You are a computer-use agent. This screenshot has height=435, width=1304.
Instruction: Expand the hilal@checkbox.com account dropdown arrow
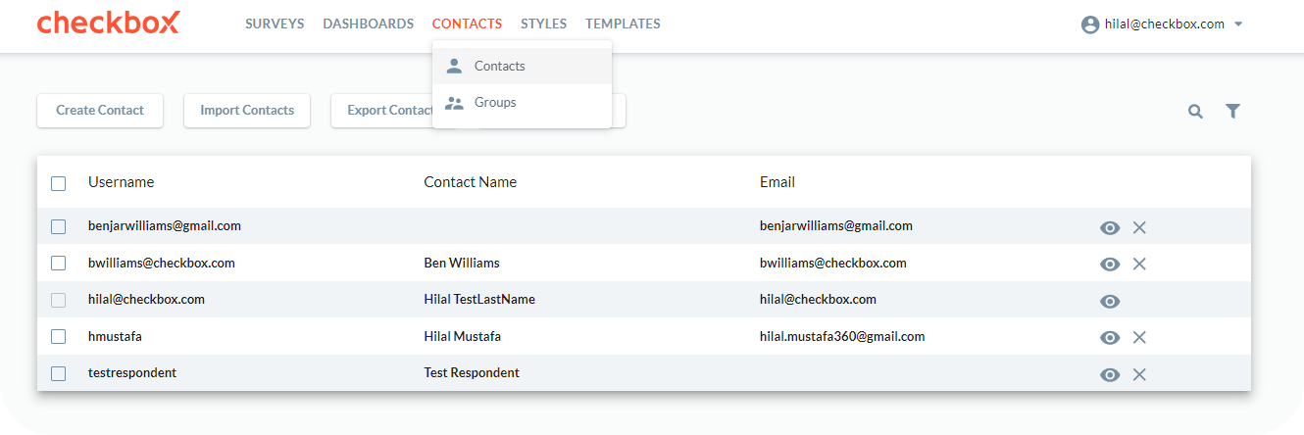click(x=1238, y=24)
